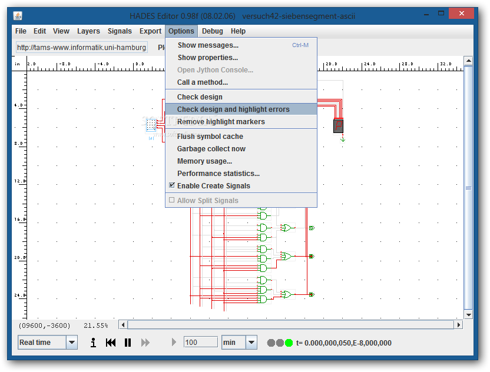The image size is (490, 372).
Task: Click the URL text field
Action: click(x=81, y=48)
